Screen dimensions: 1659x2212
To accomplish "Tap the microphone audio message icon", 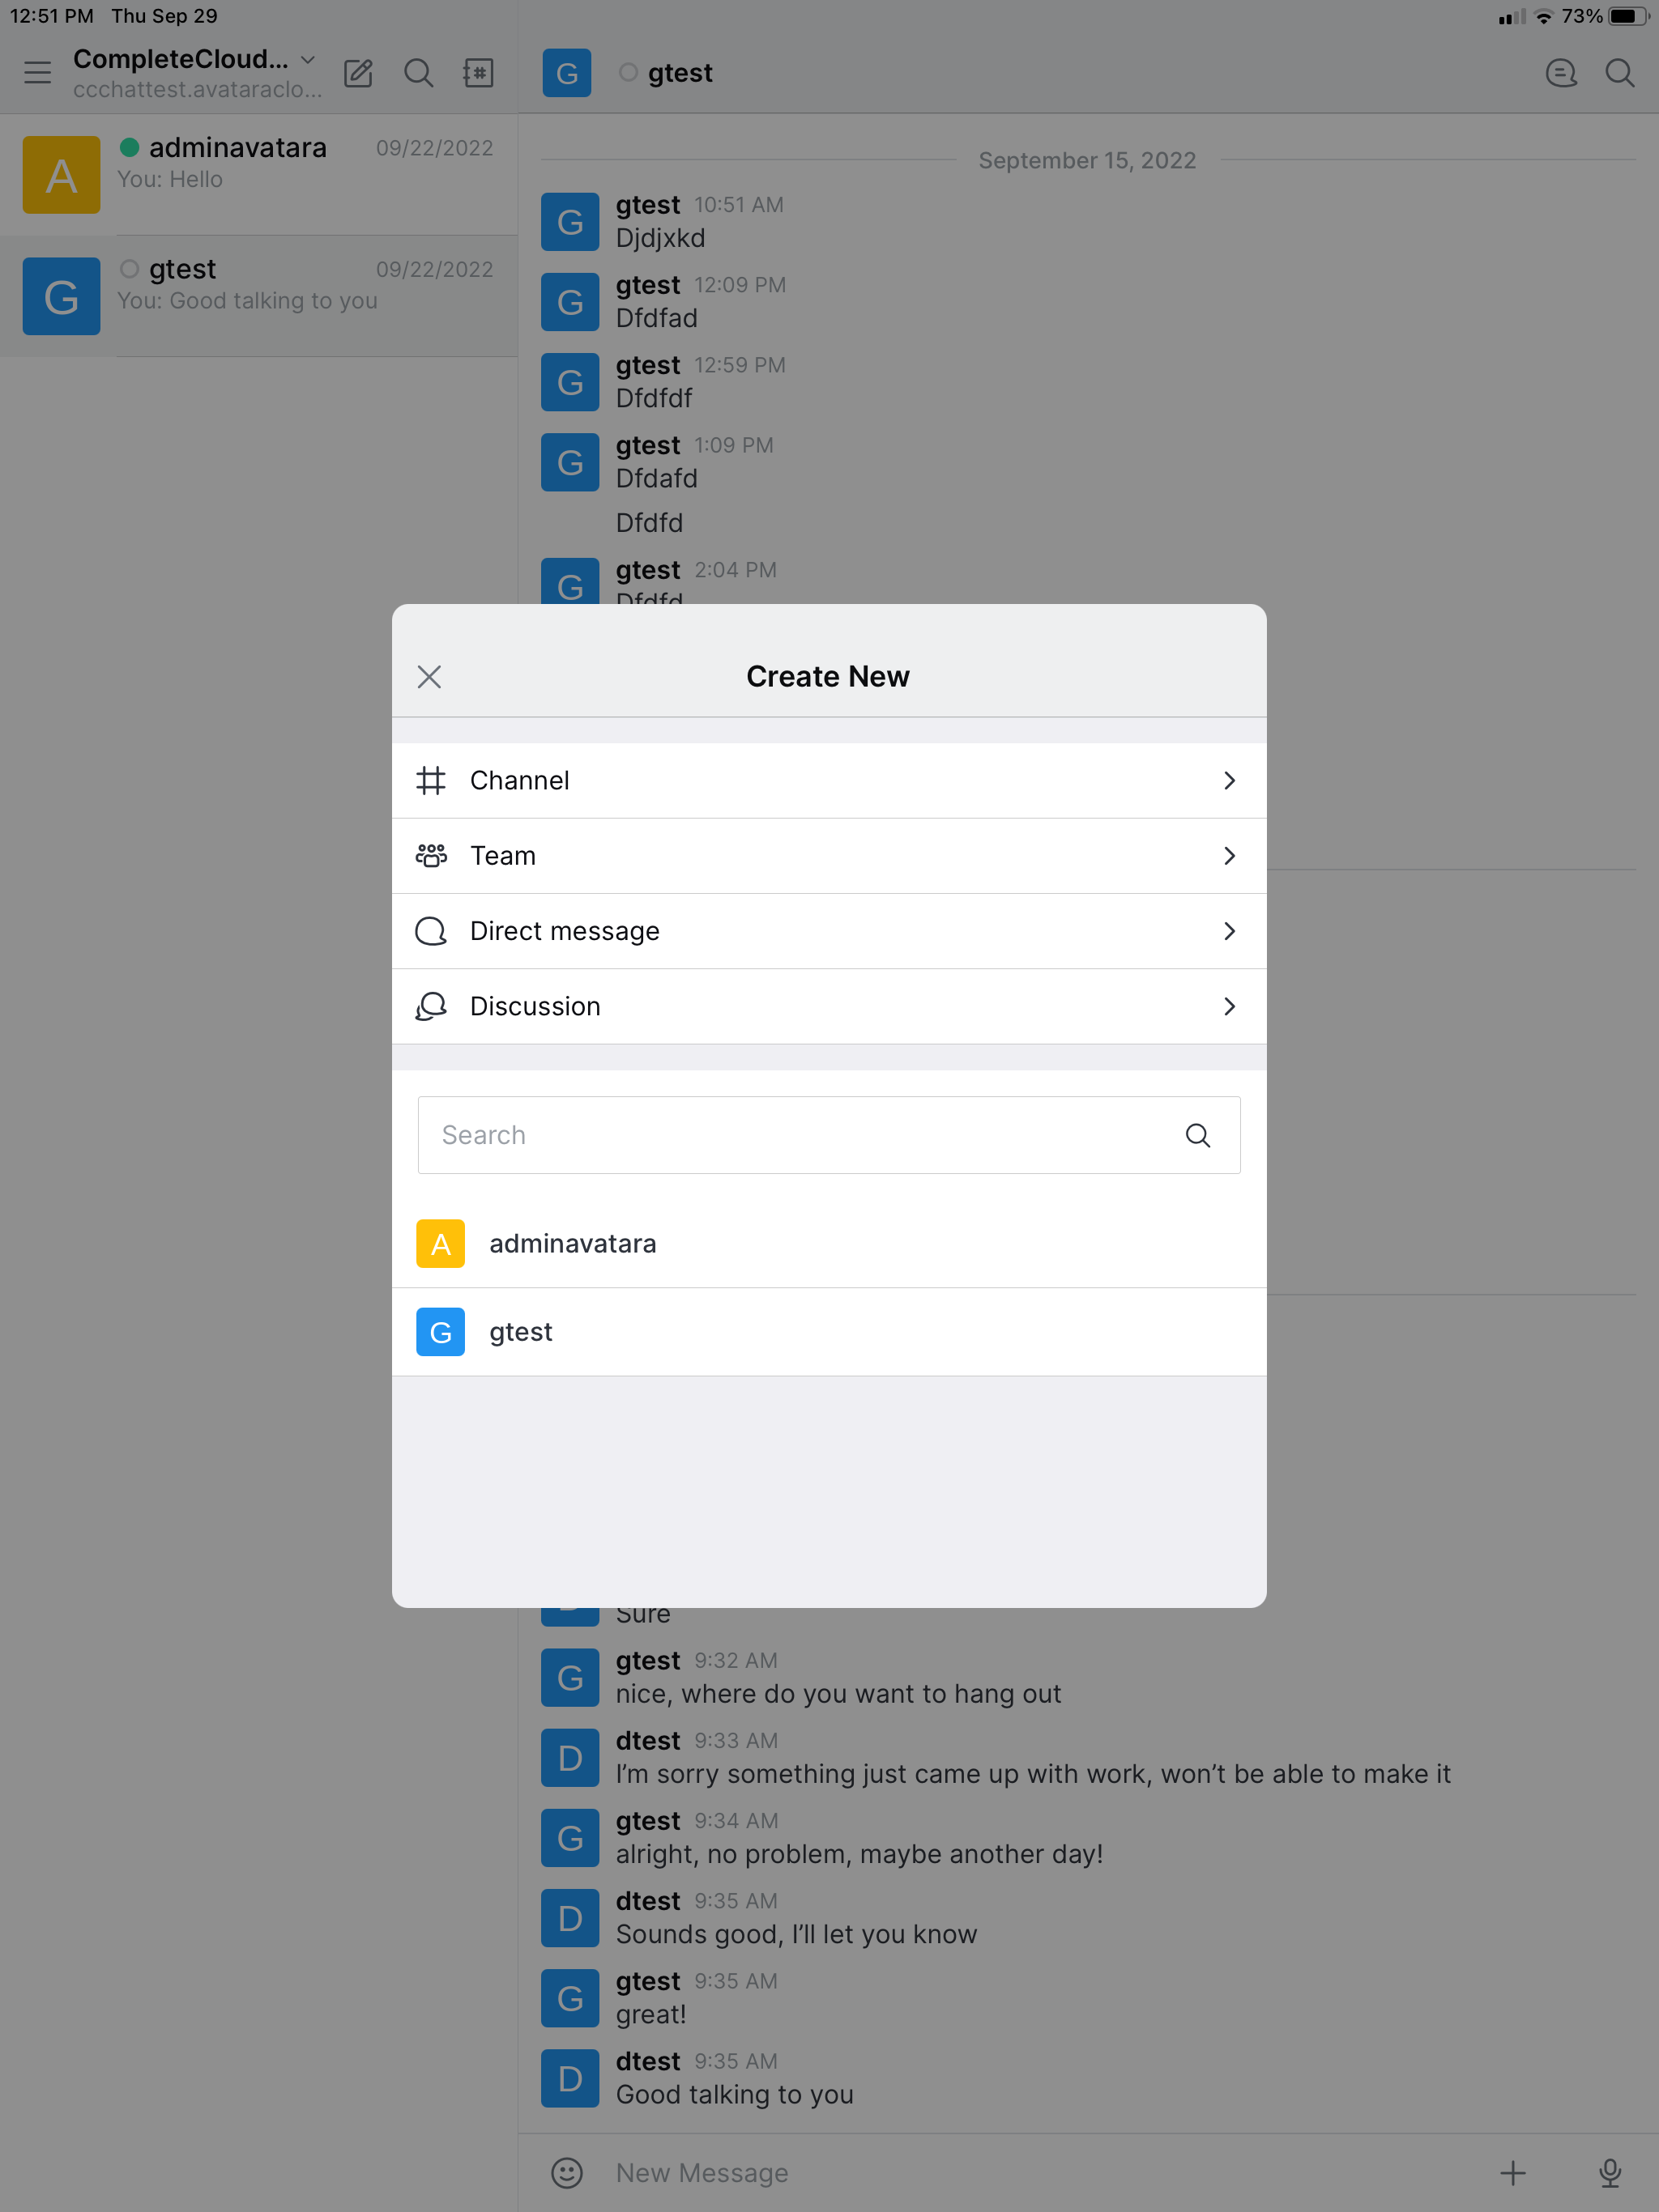I will (x=1610, y=2172).
